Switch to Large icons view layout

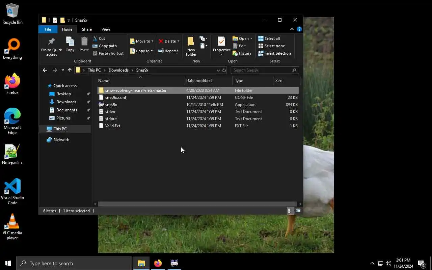pyautogui.click(x=298, y=211)
